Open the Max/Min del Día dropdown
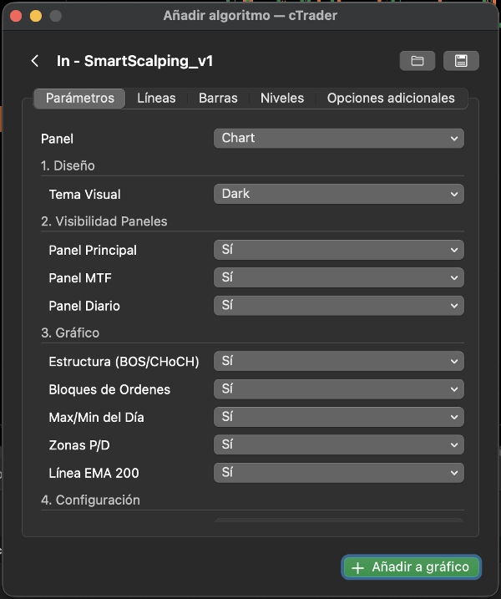 click(x=339, y=417)
